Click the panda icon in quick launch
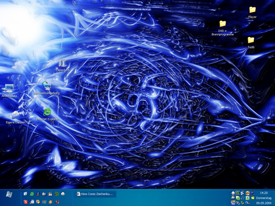This screenshot has width=275, height=206. pos(63,194)
